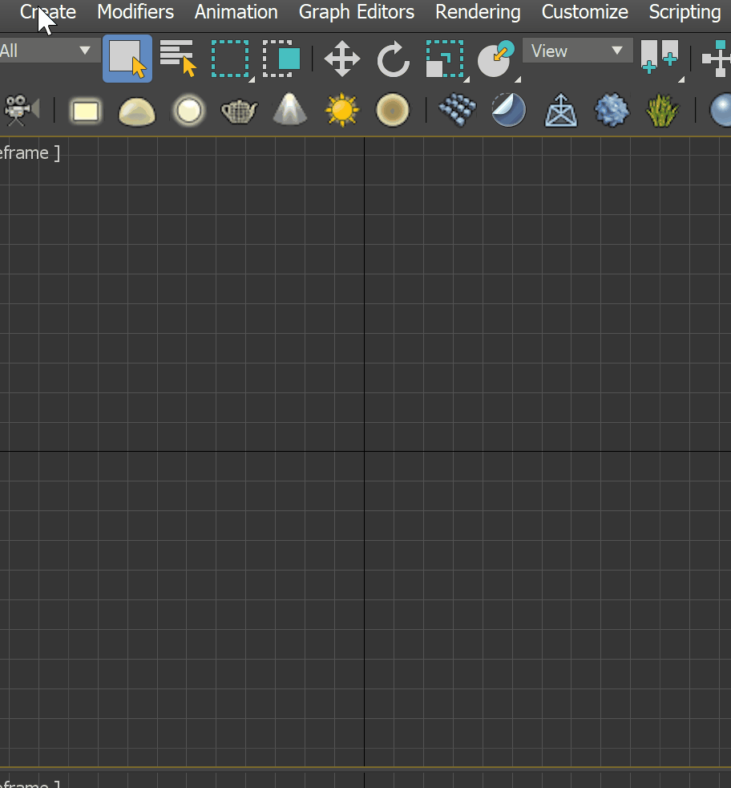Create a Teapot primitive from the toolbar
731x788 pixels.
pyautogui.click(x=238, y=110)
